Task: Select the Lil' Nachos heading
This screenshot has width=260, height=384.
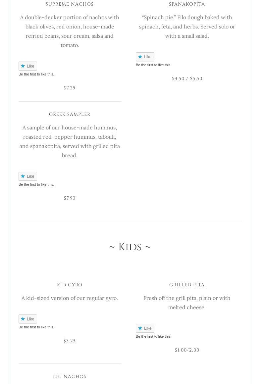Action: [70, 377]
